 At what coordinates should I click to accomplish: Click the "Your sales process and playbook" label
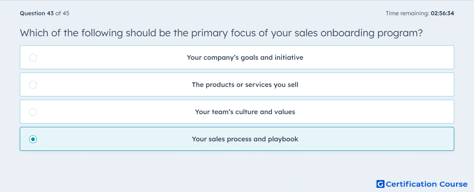coord(245,139)
